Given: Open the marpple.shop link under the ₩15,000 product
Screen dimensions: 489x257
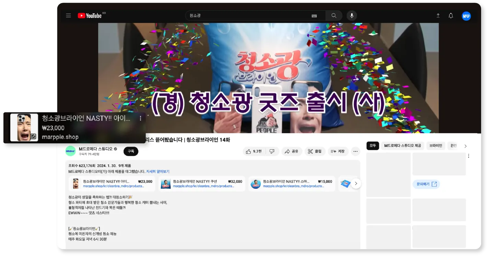Looking at the screenshot, I should click(293, 186).
